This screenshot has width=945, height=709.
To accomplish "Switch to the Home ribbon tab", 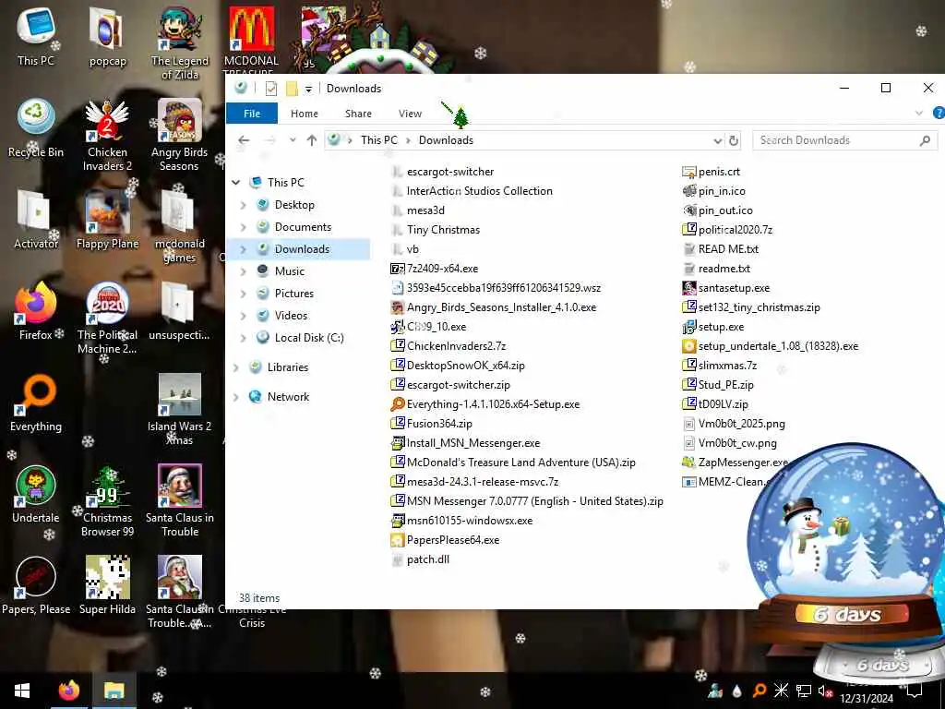I will coord(305,114).
